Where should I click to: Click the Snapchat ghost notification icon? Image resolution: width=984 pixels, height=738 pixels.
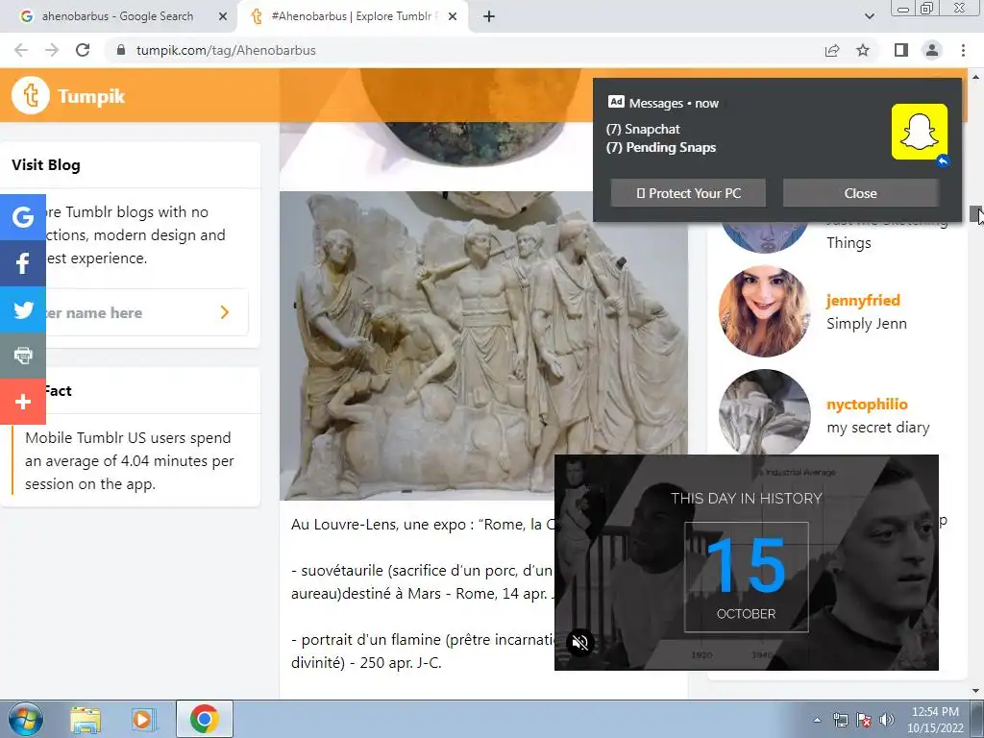(920, 132)
